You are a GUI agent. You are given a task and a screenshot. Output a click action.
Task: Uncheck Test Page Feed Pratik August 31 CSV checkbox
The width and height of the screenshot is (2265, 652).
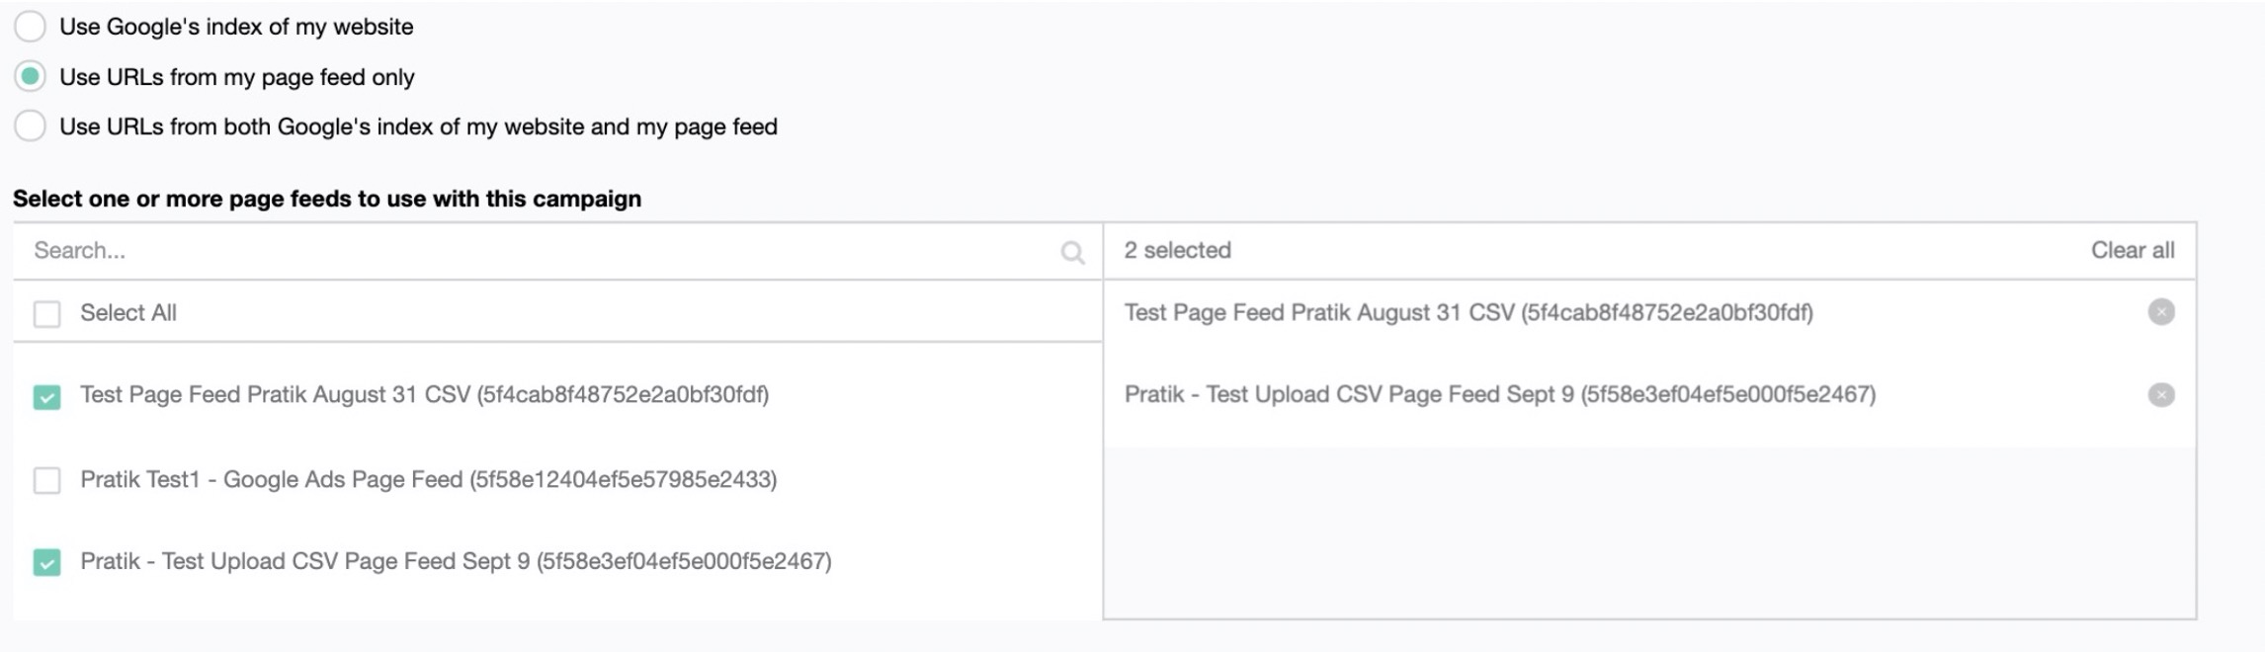click(x=46, y=397)
